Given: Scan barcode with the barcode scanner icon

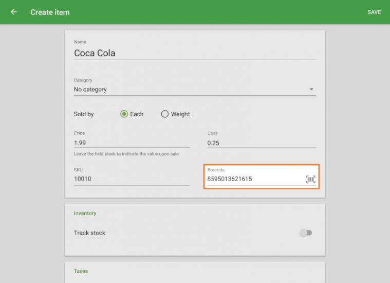Looking at the screenshot, I should [311, 179].
